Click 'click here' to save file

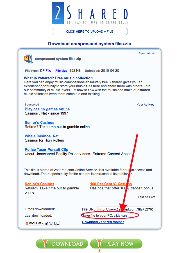tap(121, 216)
